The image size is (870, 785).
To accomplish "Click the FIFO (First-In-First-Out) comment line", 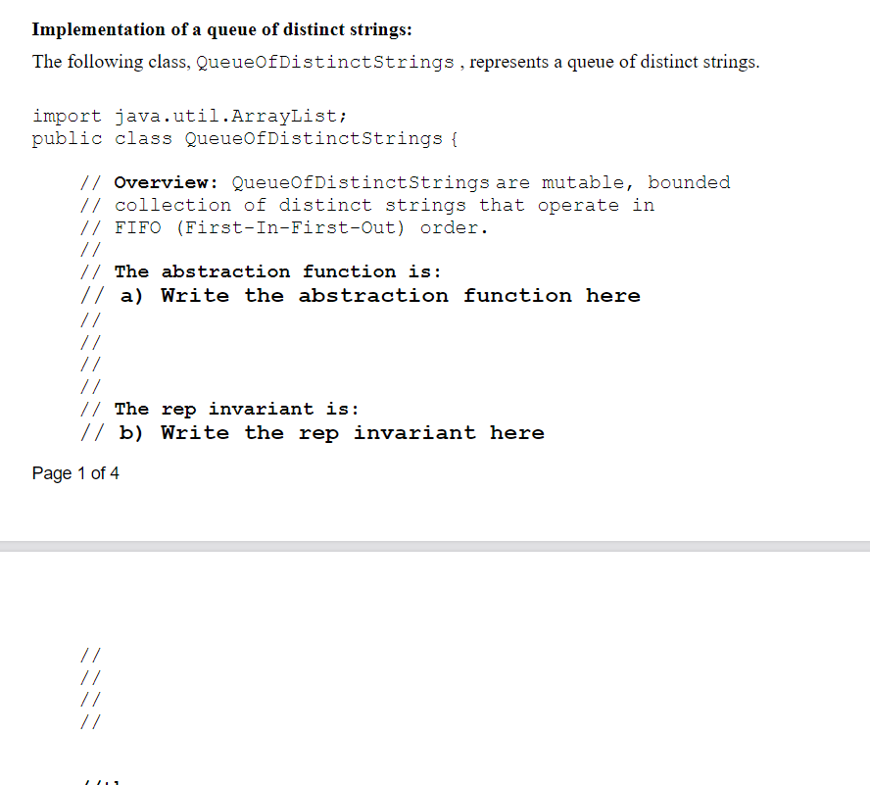I will pyautogui.click(x=284, y=227).
